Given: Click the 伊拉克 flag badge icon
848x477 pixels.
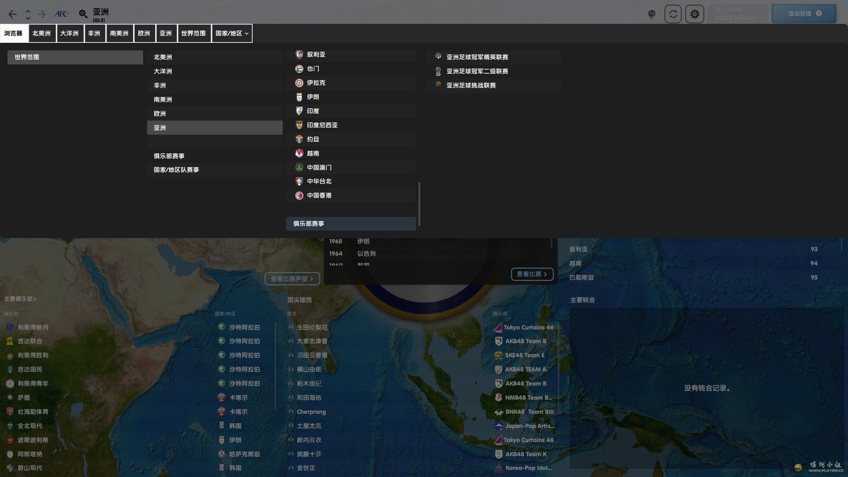Looking at the screenshot, I should pos(299,83).
